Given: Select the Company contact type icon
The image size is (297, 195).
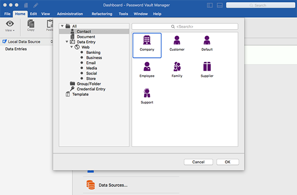Looking at the screenshot, I should 147,40.
